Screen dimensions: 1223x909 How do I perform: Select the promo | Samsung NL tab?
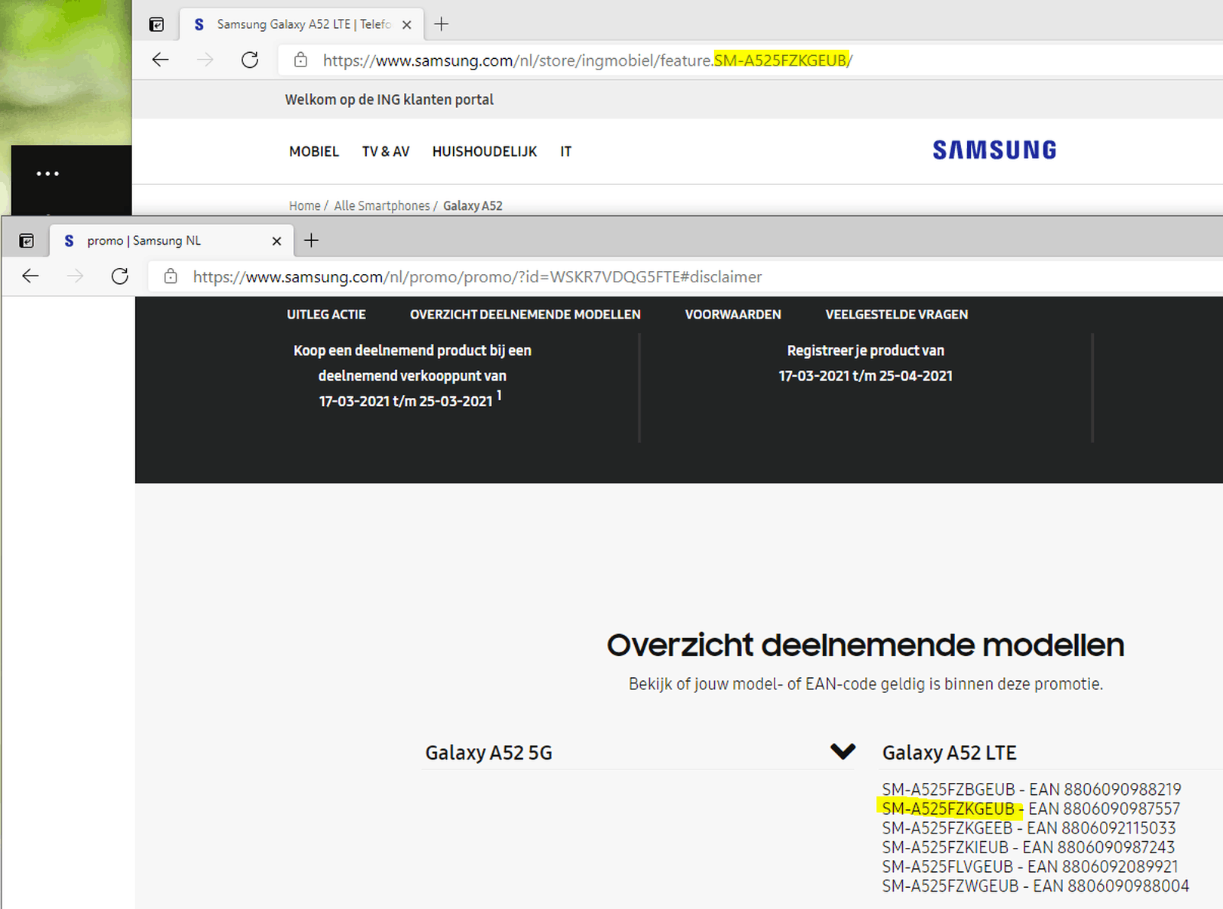pos(171,241)
